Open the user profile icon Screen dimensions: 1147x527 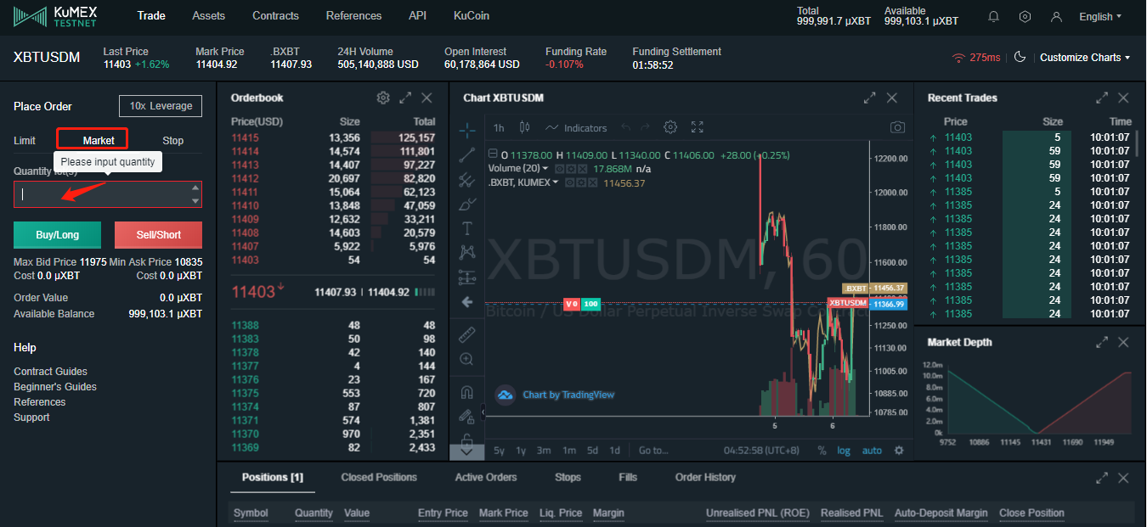(1057, 16)
